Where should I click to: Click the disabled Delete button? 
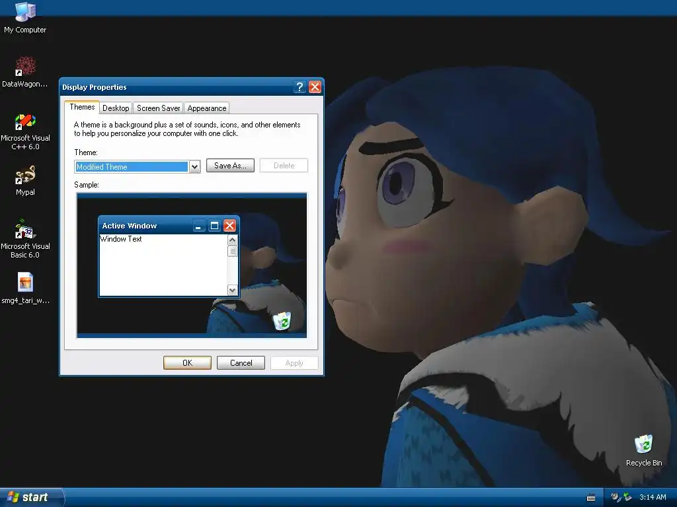pos(284,166)
